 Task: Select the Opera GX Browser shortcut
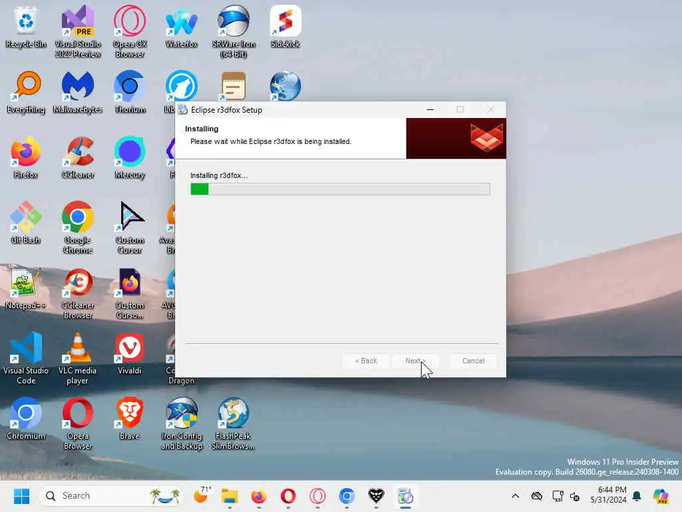point(130,31)
